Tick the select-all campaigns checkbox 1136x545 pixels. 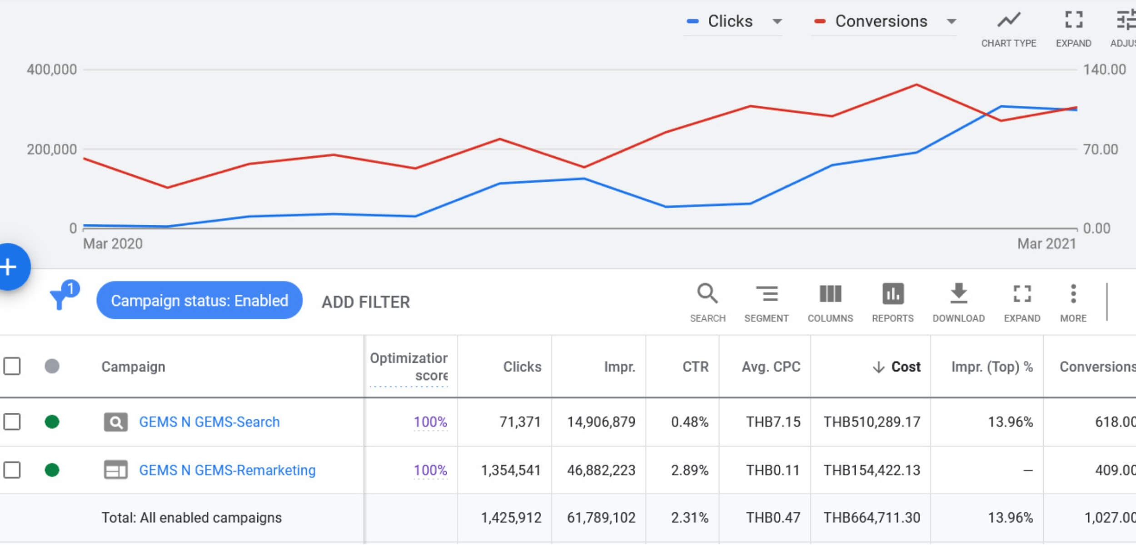[x=12, y=367]
